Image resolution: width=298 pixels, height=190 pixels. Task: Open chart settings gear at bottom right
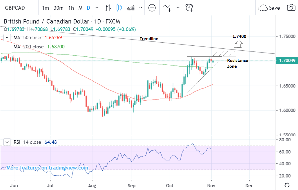[x=287, y=185]
